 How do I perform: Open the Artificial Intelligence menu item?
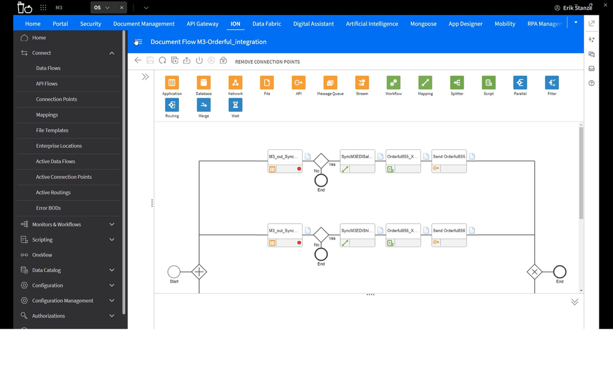coord(372,24)
